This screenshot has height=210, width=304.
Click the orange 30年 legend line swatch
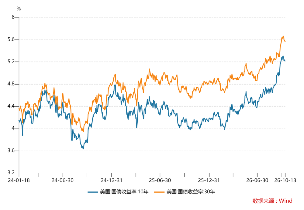point(159,192)
